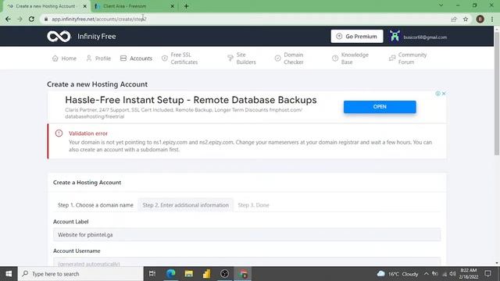The image size is (500, 281).
Task: Switch to the Client Area - Freenom tab
Action: tap(134, 6)
